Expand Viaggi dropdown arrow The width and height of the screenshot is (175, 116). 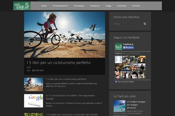(112, 6)
